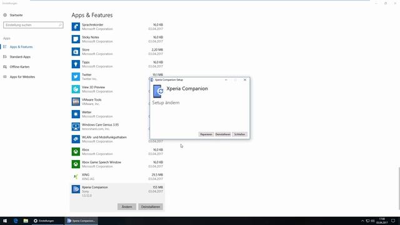Viewport: 400px width, 225px height.
Task: Select VMware Tools app name
Action: click(x=92, y=100)
